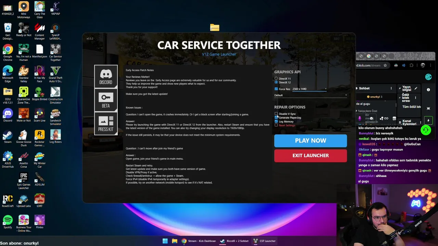Toggle the Force Res checkbox
This screenshot has width=438, height=246.
(276, 89)
